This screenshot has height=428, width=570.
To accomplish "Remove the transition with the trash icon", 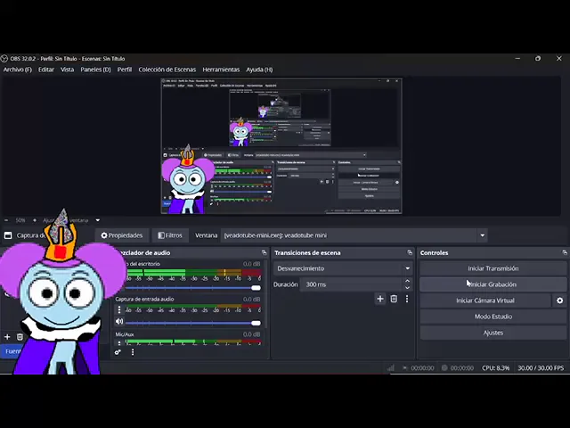I will coord(394,299).
